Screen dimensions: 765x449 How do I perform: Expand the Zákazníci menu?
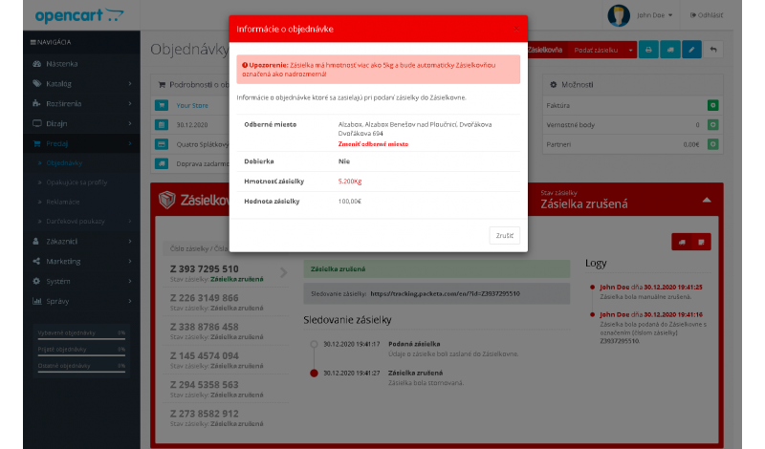coord(81,242)
